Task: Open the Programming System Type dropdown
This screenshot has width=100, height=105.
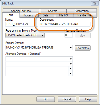Action: (25, 35)
